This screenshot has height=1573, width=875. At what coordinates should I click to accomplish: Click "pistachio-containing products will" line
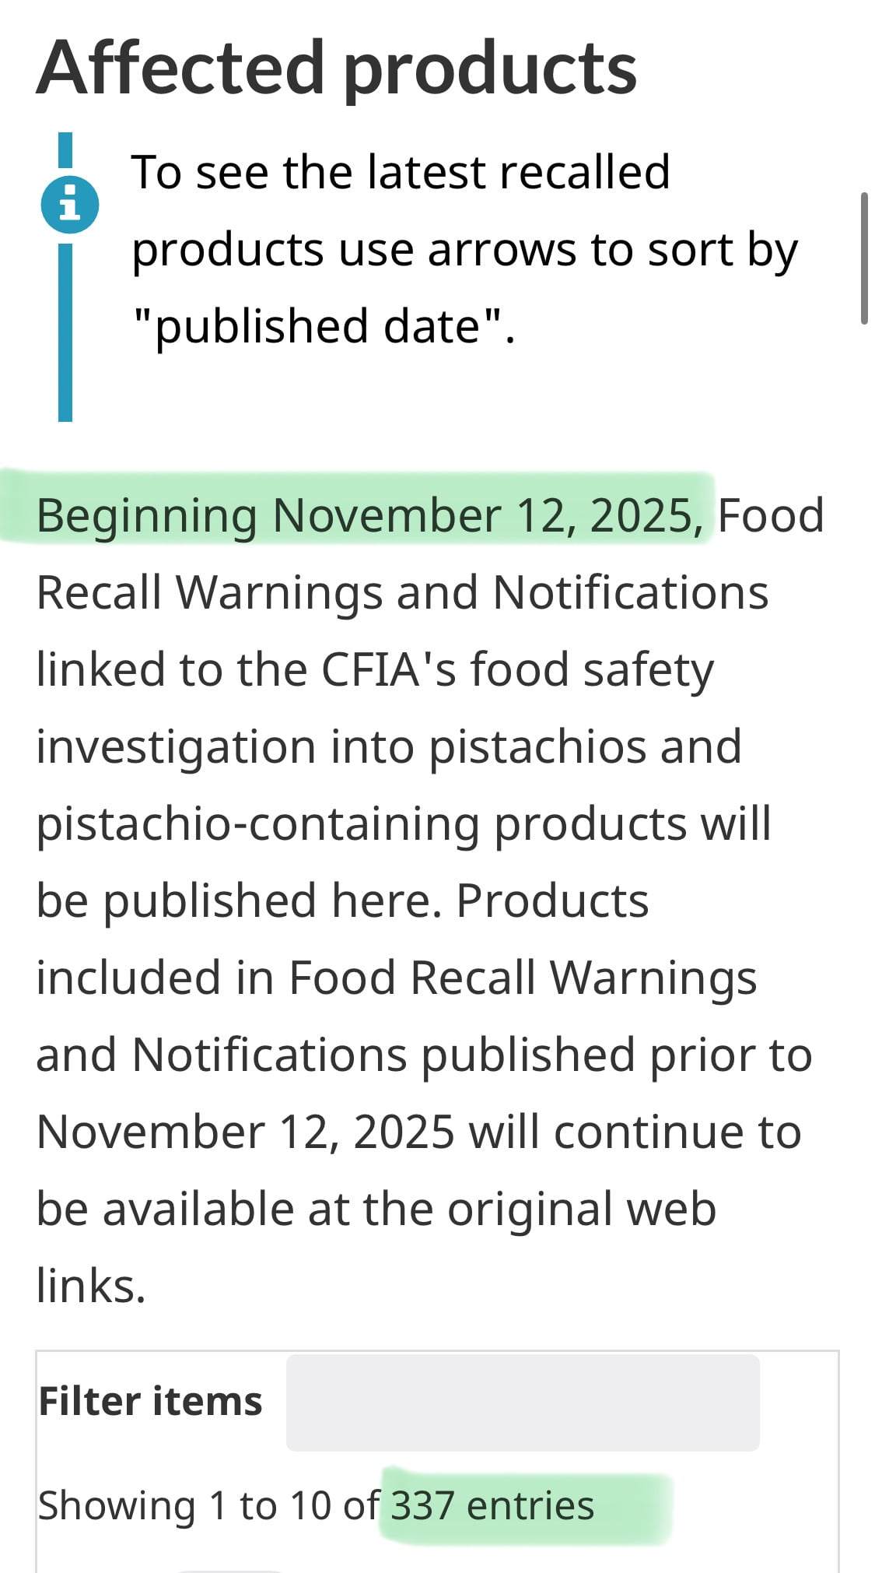(x=404, y=824)
